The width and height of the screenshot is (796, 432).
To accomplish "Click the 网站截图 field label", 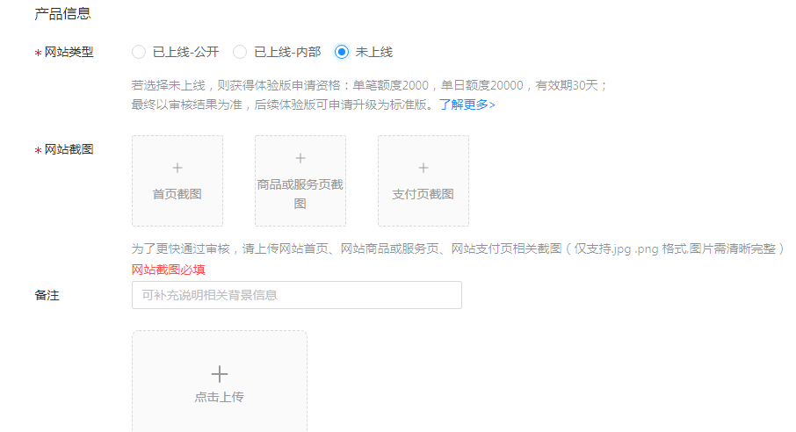I will (x=69, y=149).
